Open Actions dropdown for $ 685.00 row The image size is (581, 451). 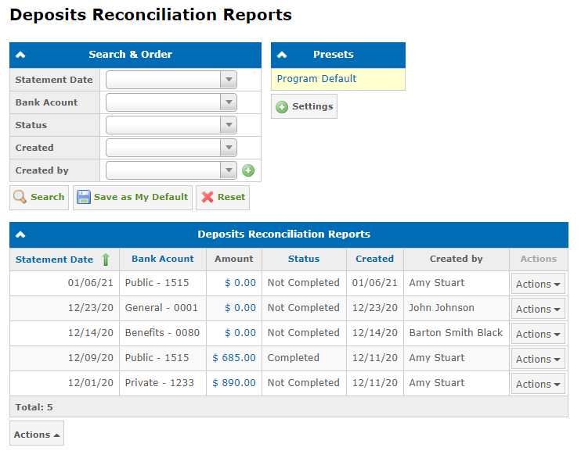[x=538, y=359]
